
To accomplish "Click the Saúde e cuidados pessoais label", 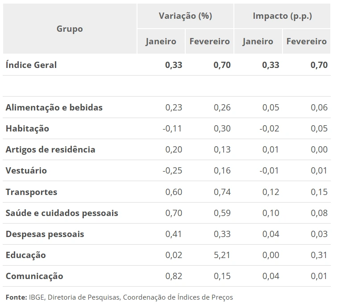I will tap(62, 213).
